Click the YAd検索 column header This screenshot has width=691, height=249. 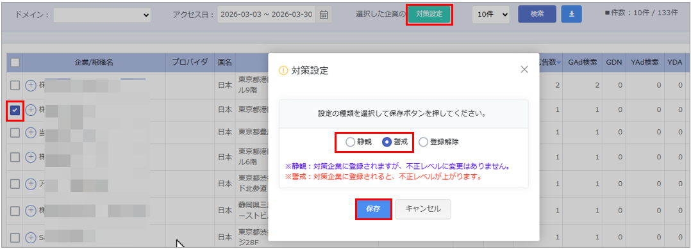[x=645, y=63]
